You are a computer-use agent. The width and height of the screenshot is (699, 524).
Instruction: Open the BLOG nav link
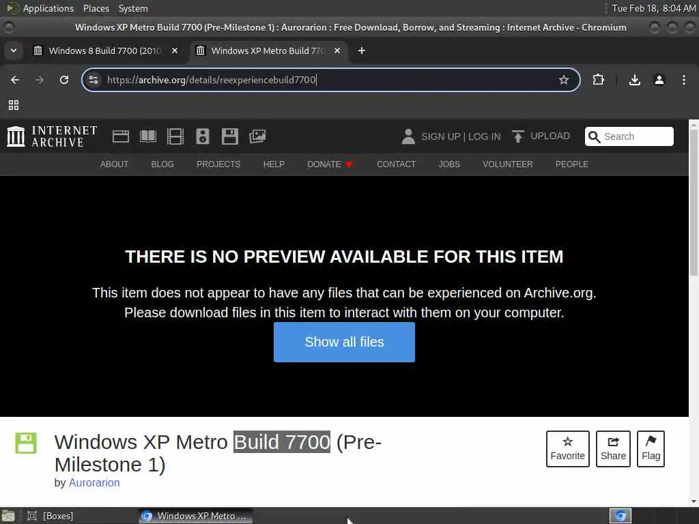click(162, 164)
